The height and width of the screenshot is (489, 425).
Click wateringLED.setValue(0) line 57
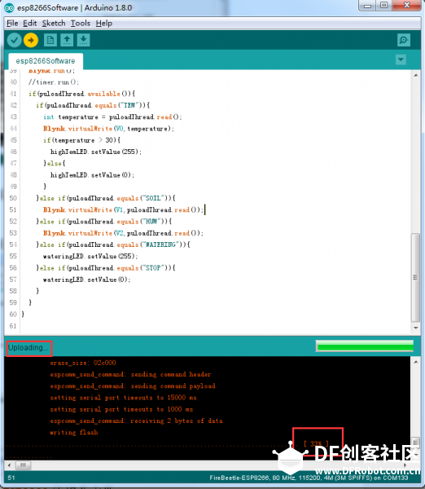click(x=86, y=280)
